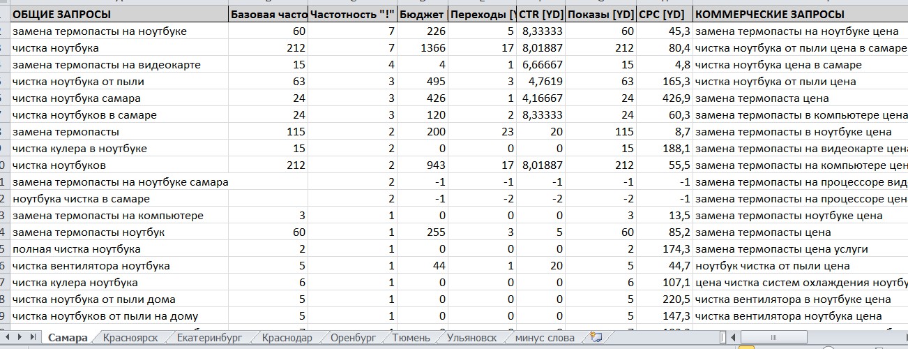Select the Оренбург sheet tab

tap(352, 338)
